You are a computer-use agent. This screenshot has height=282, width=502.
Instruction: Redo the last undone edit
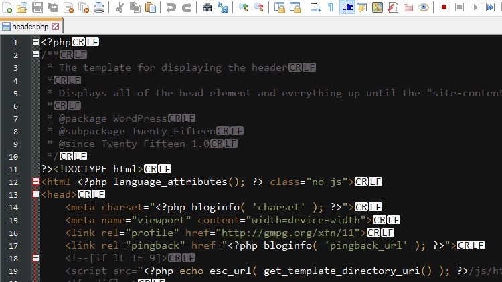(187, 7)
